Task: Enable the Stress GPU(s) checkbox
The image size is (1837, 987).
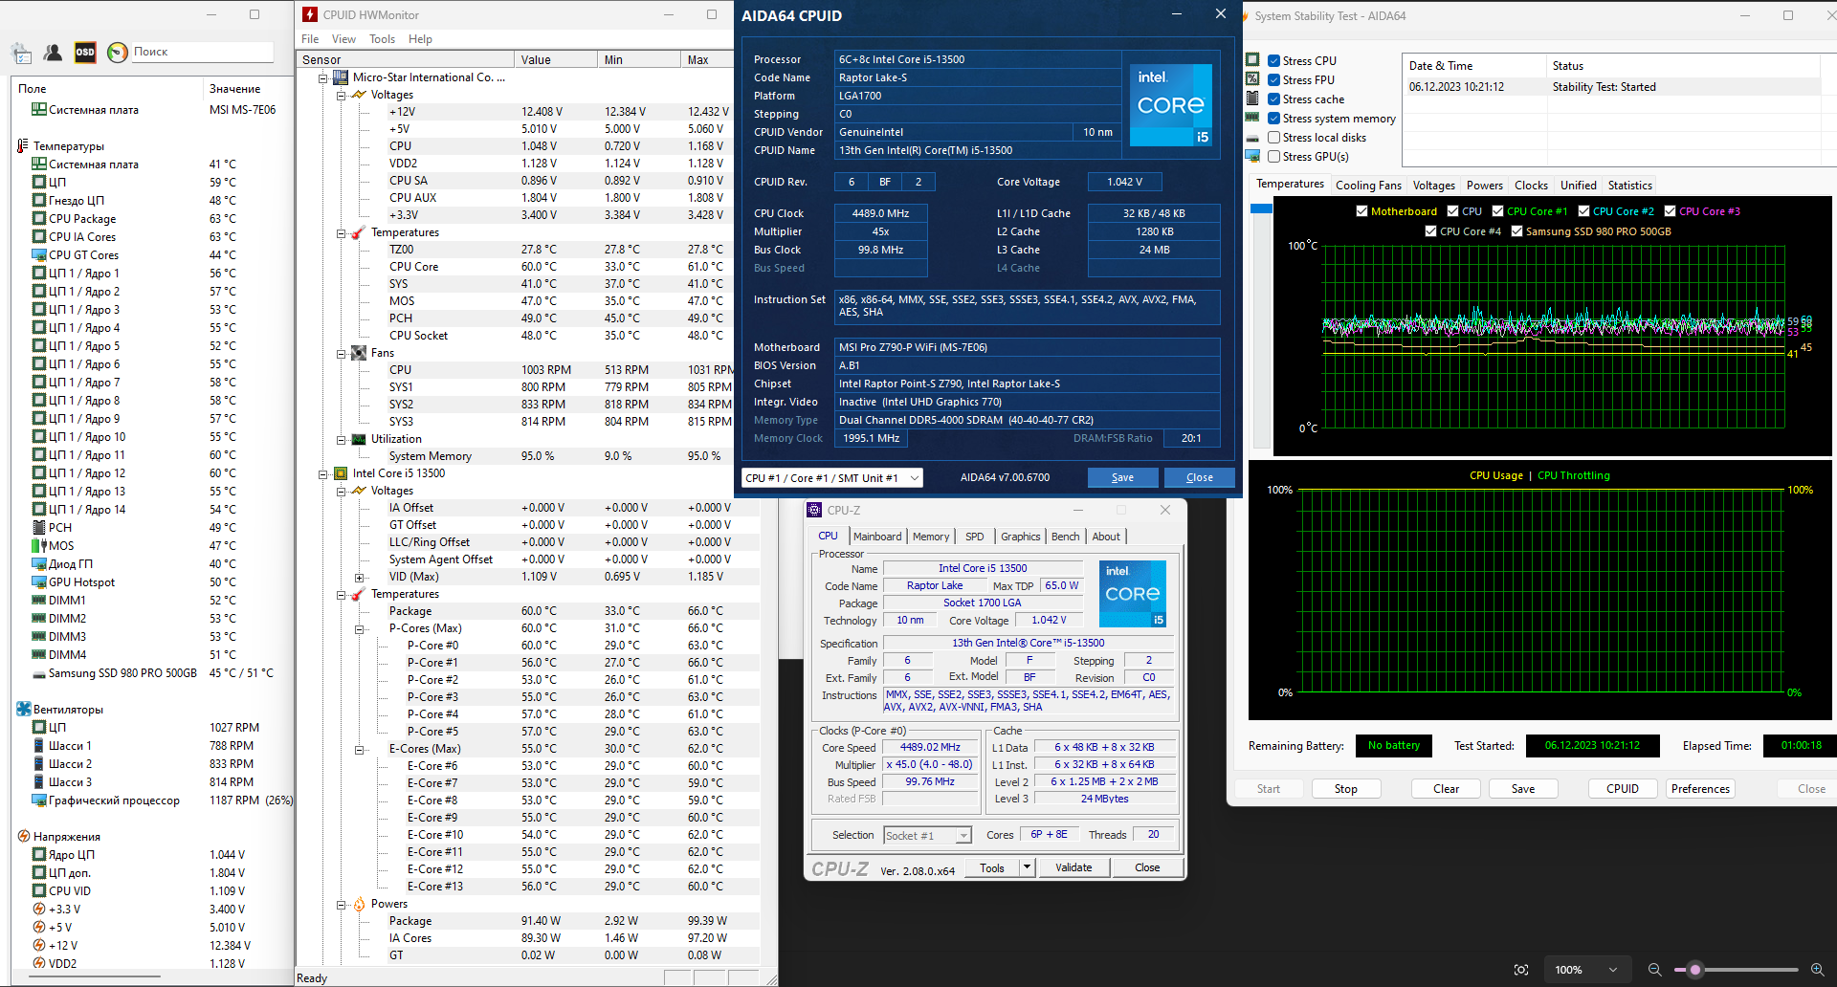Action: [x=1273, y=156]
